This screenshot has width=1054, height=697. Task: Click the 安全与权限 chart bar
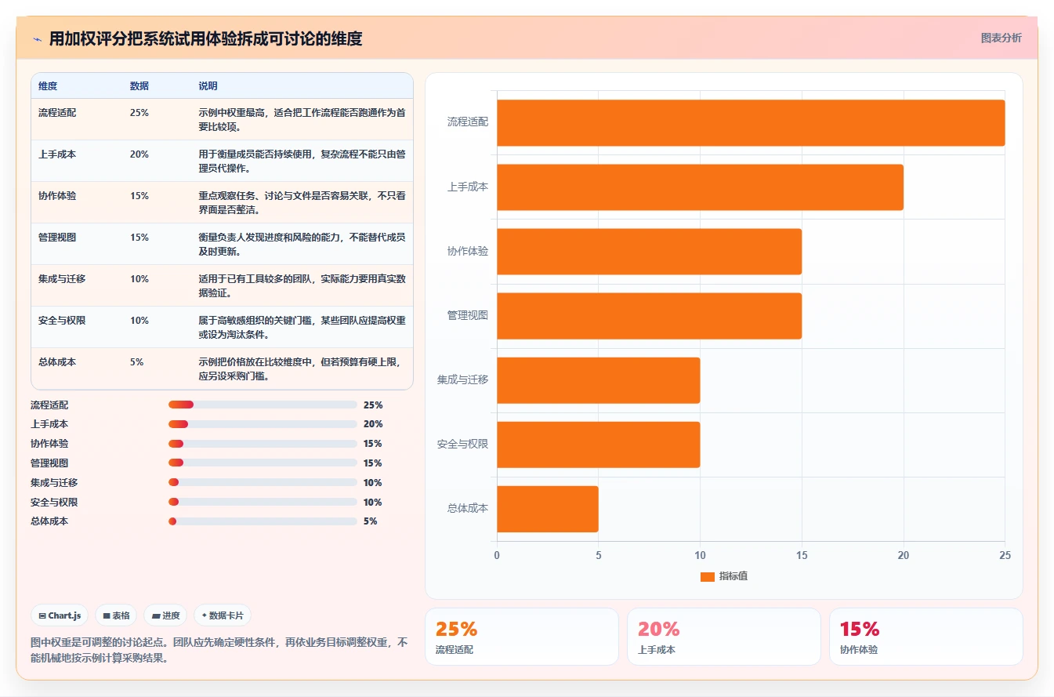598,444
